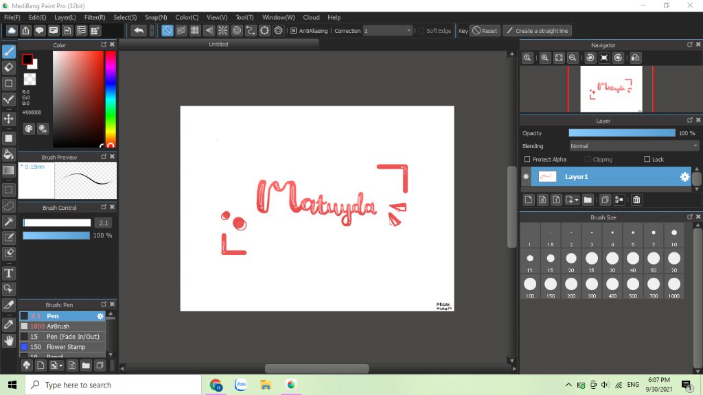
Task: Open the Blending mode dropdown
Action: (634, 146)
